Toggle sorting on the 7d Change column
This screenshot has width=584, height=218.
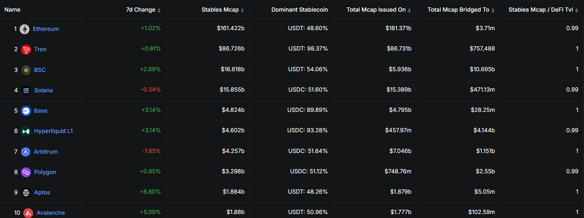coord(159,10)
